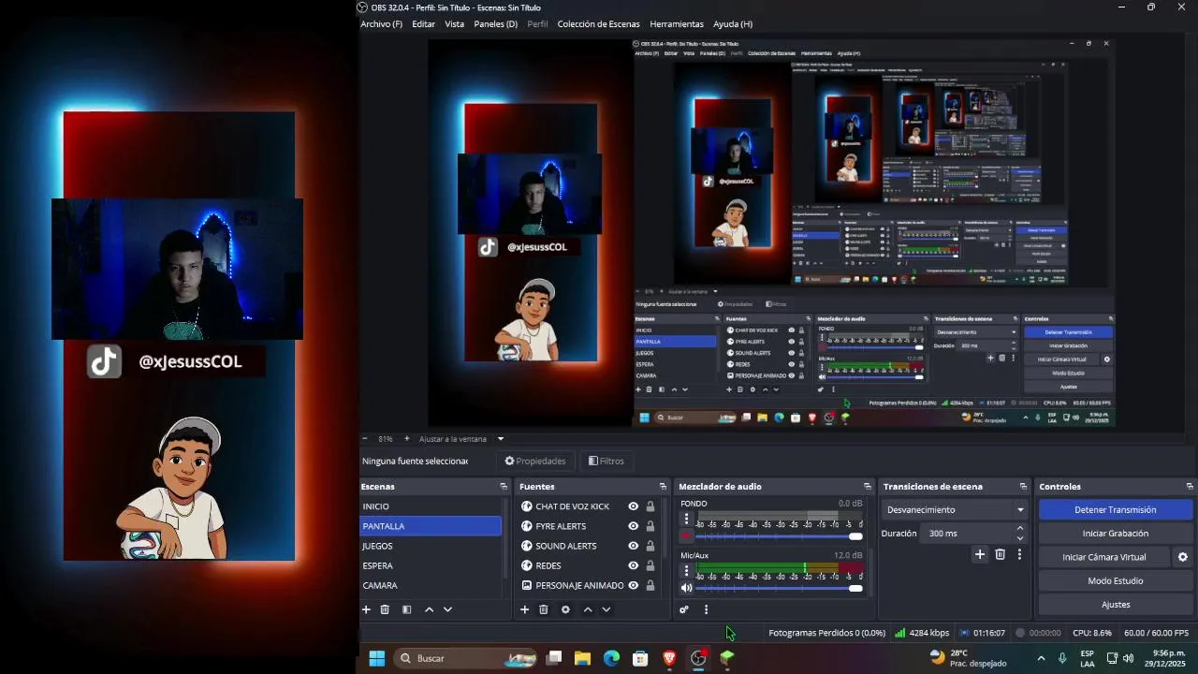This screenshot has width=1198, height=674.
Task: Open Ajustes button in Controles
Action: pos(1115,605)
